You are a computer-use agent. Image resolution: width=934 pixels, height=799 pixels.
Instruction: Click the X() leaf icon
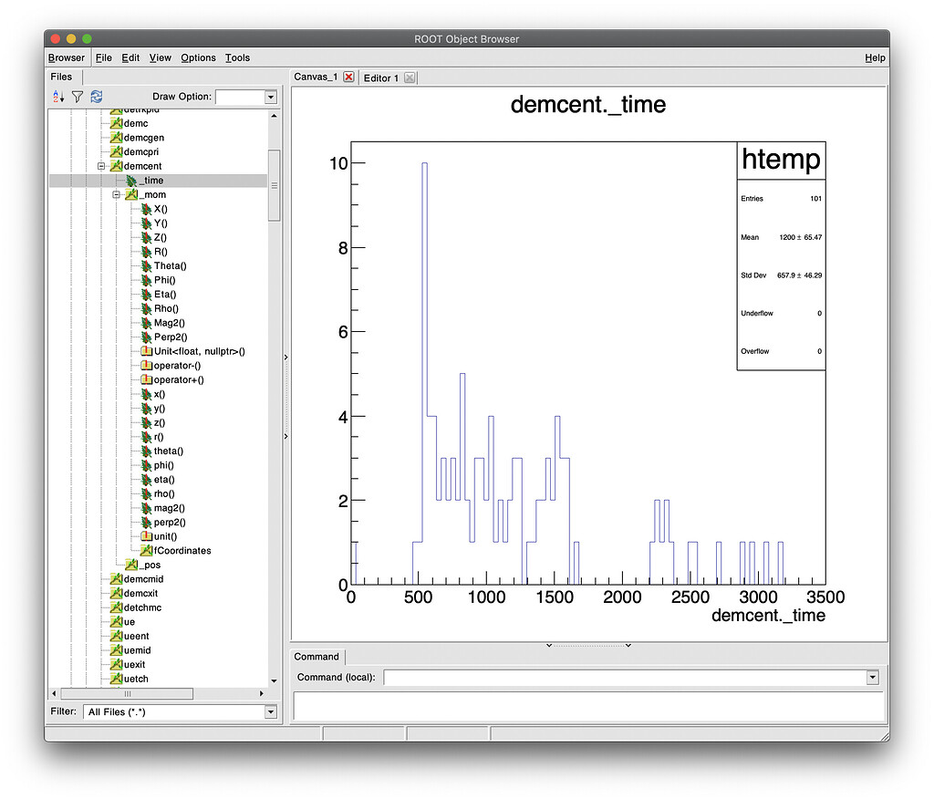147,209
